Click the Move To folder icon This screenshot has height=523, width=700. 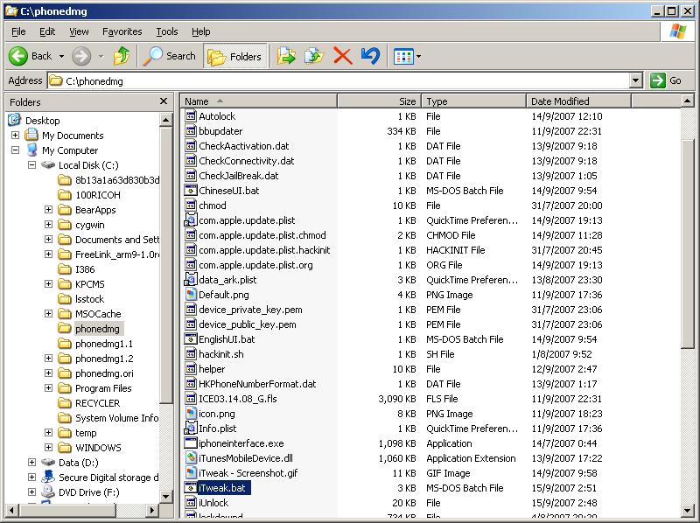click(286, 56)
